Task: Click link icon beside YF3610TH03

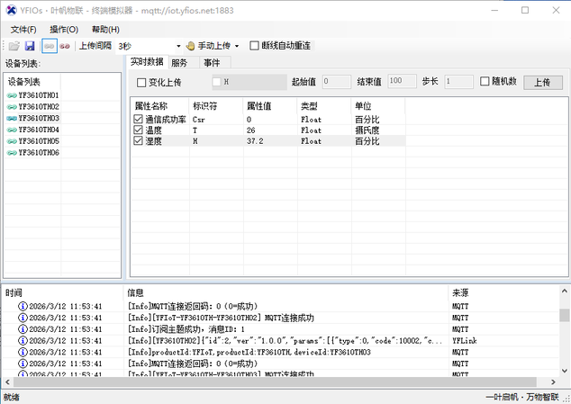Action: 12,118
